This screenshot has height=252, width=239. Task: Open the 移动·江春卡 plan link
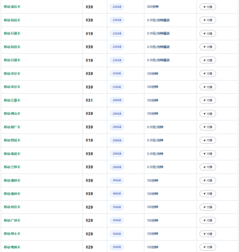[12, 100]
